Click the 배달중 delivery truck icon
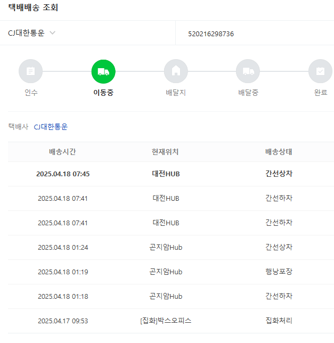Screen dimensions: 334x343 click(248, 71)
